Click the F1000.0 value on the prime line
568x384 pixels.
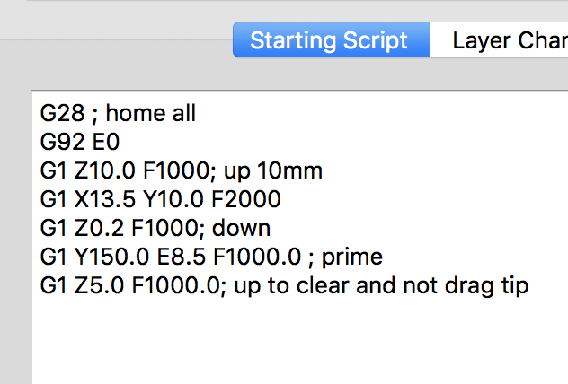257,257
